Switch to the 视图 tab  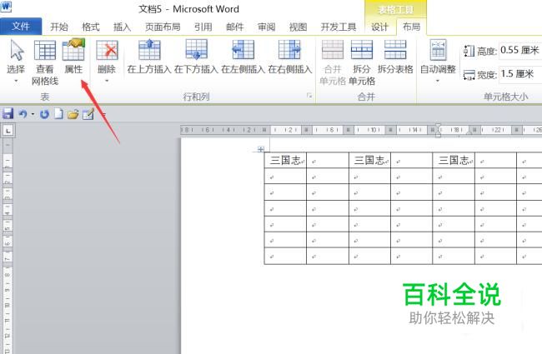(298, 27)
